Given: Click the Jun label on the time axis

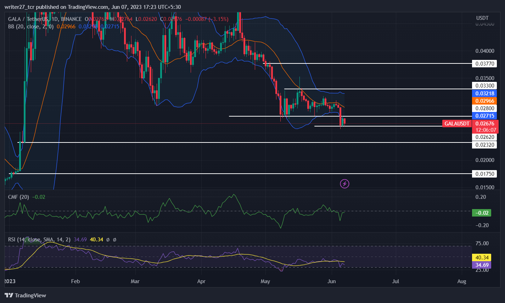Looking at the screenshot, I should 332,281.
